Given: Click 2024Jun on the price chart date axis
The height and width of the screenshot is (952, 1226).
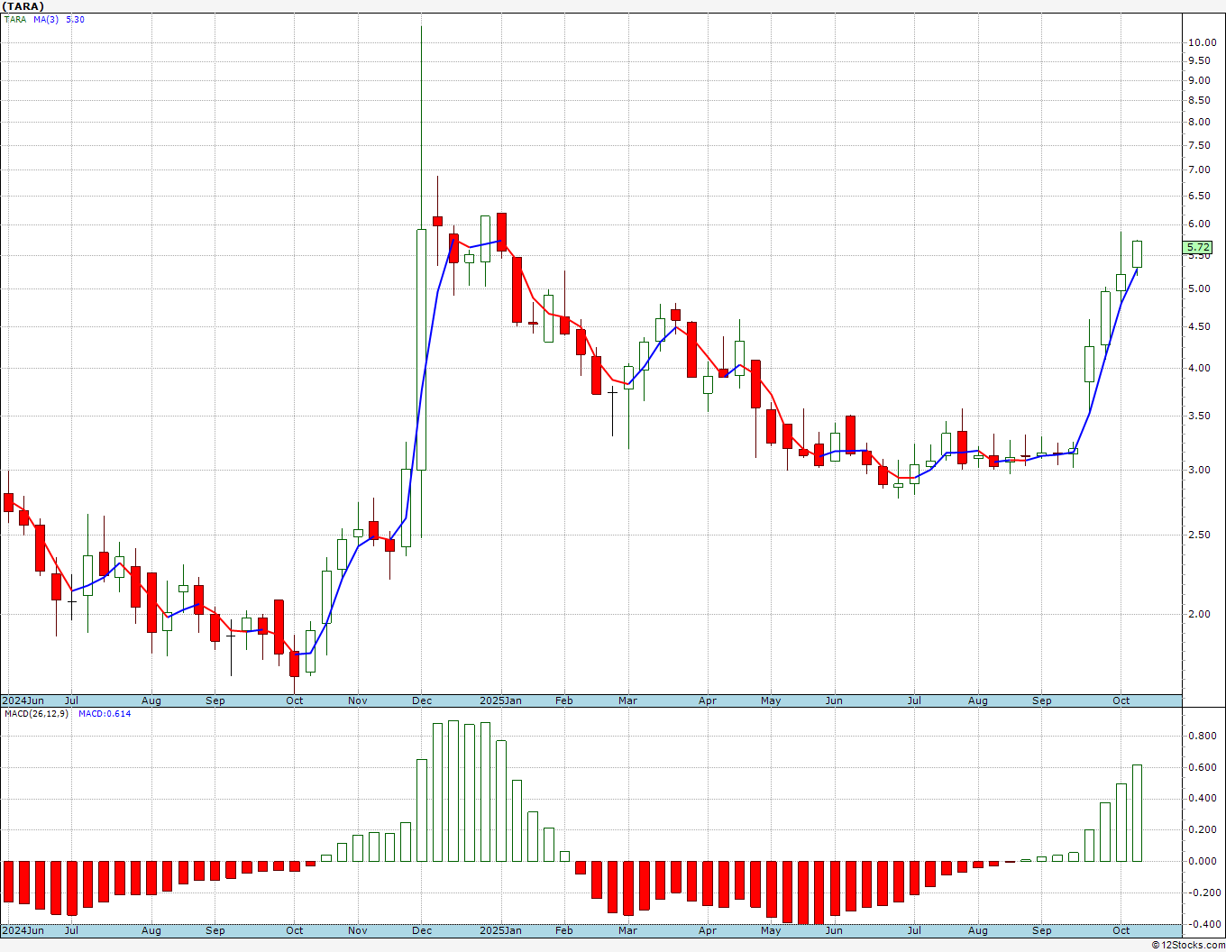Looking at the screenshot, I should point(23,700).
